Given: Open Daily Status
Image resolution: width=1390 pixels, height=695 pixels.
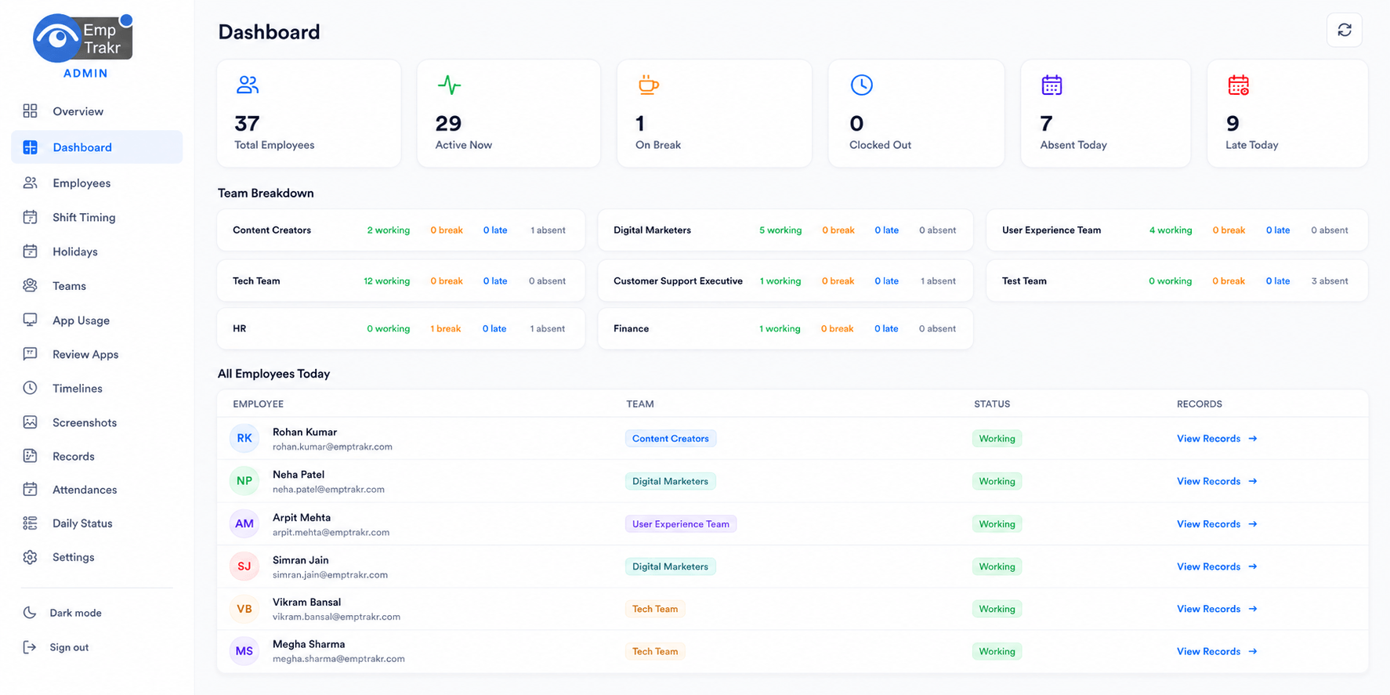Looking at the screenshot, I should point(96,523).
